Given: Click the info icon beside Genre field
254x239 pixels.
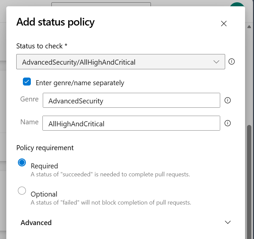Looking at the screenshot, I should tap(227, 100).
